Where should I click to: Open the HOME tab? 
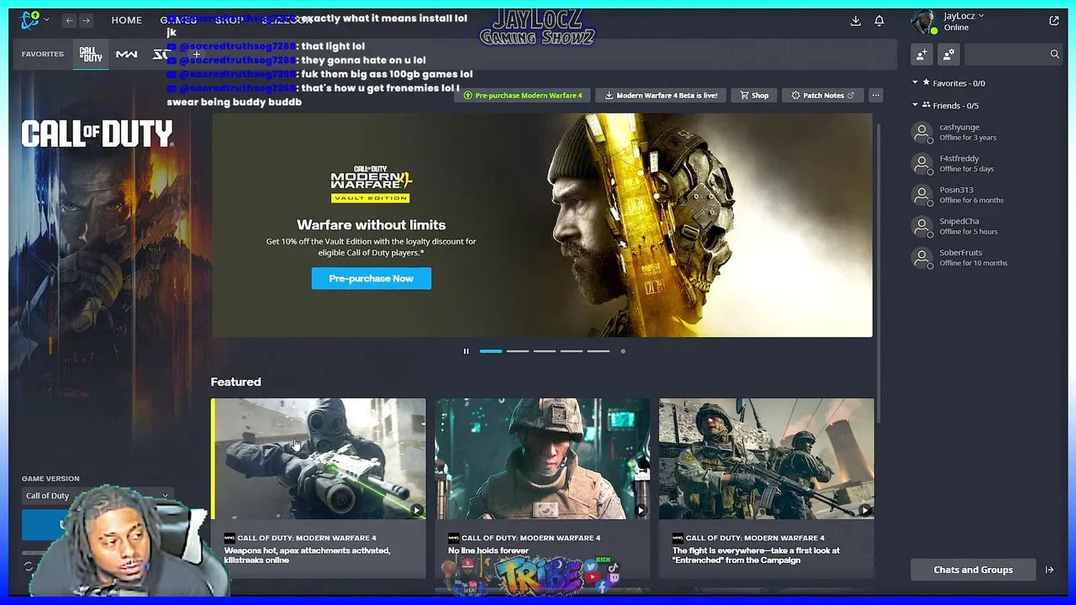pos(127,20)
